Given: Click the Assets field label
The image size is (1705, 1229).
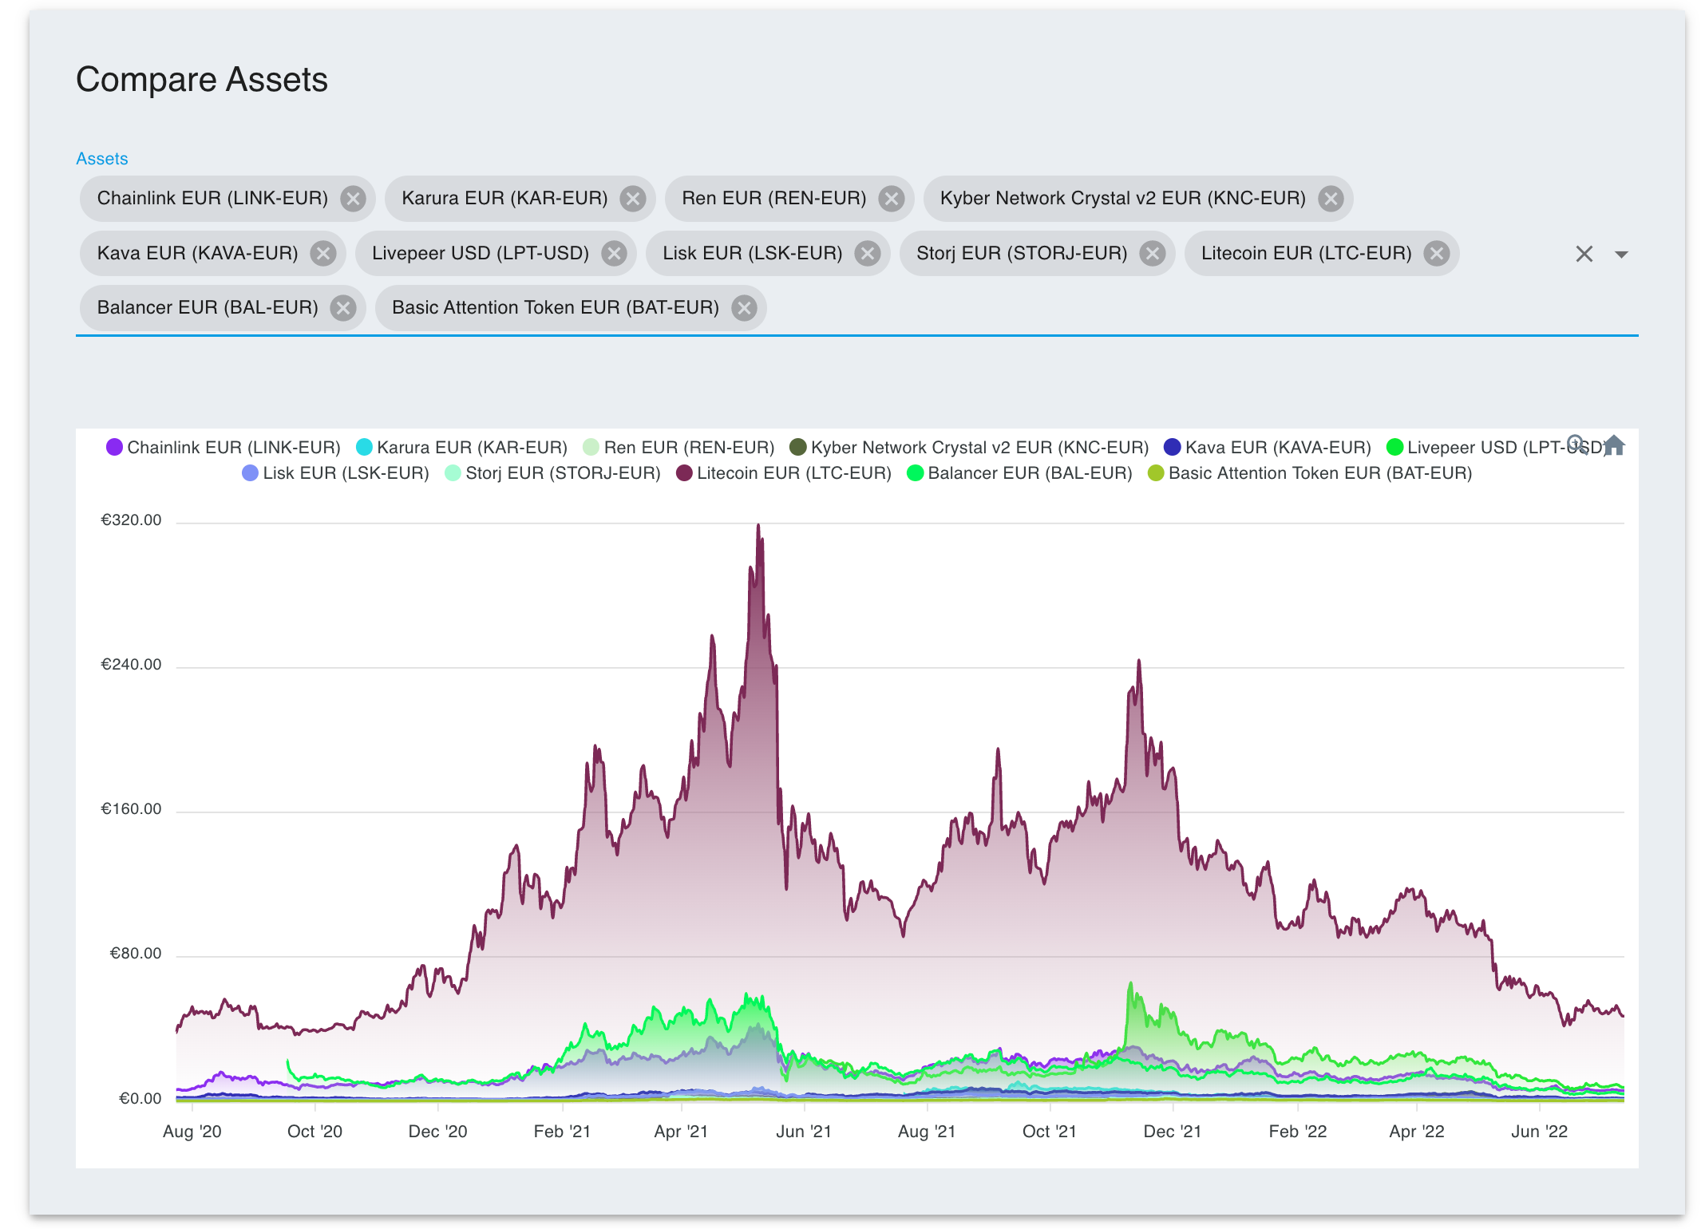Looking at the screenshot, I should pyautogui.click(x=101, y=159).
